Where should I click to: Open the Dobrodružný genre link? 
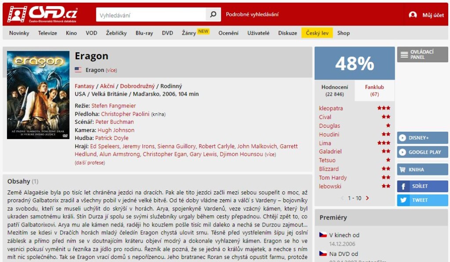pyautogui.click(x=137, y=86)
